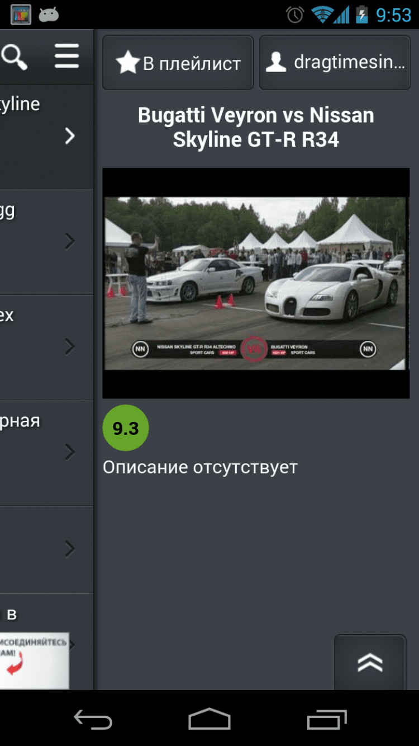419x746 pixels.
Task: Tap the ad banner with red arrow
Action: pos(34,660)
